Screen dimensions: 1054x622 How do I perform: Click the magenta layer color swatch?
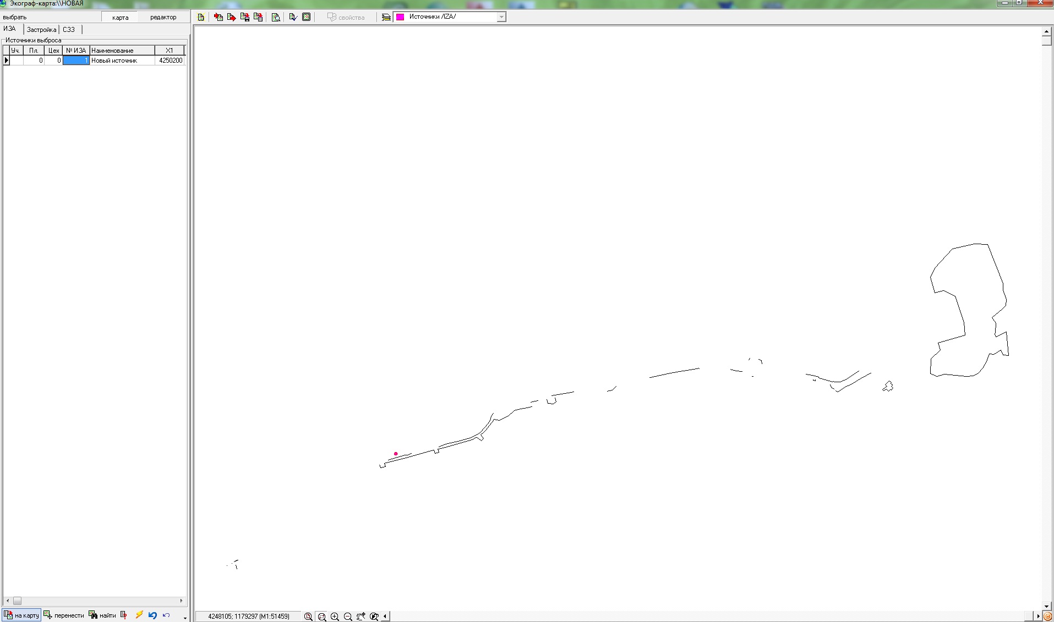[x=400, y=17]
